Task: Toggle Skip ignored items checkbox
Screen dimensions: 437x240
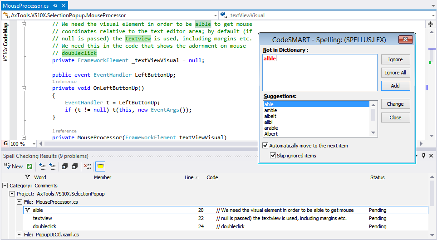Action: click(273, 156)
